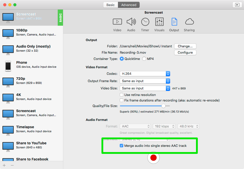244x169 pixels.
Task: Switch to the Advanced tab
Action: [x=129, y=5]
